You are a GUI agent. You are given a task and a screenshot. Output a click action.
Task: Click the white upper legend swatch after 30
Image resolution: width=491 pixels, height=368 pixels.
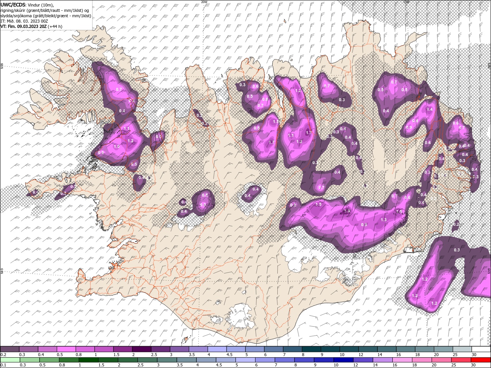(481, 349)
